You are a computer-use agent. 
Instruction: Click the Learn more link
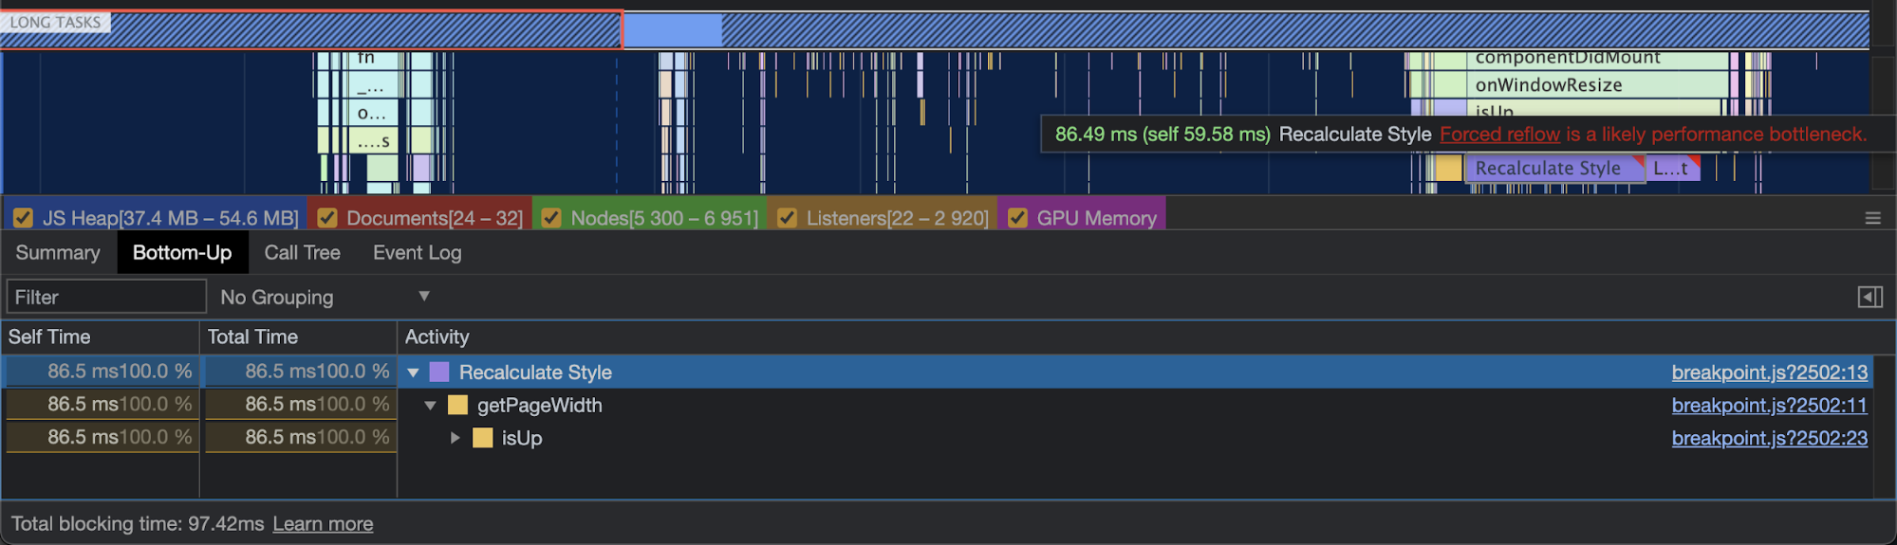pyautogui.click(x=323, y=524)
